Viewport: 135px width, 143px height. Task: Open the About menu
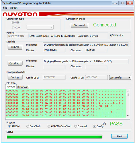[x=14, y=8]
